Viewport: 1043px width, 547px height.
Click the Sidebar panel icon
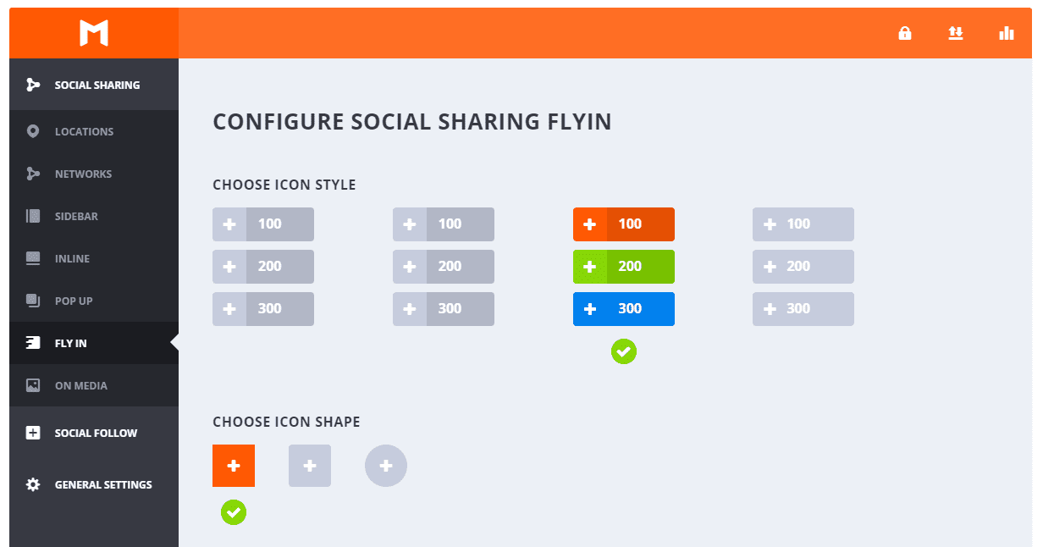click(x=33, y=216)
